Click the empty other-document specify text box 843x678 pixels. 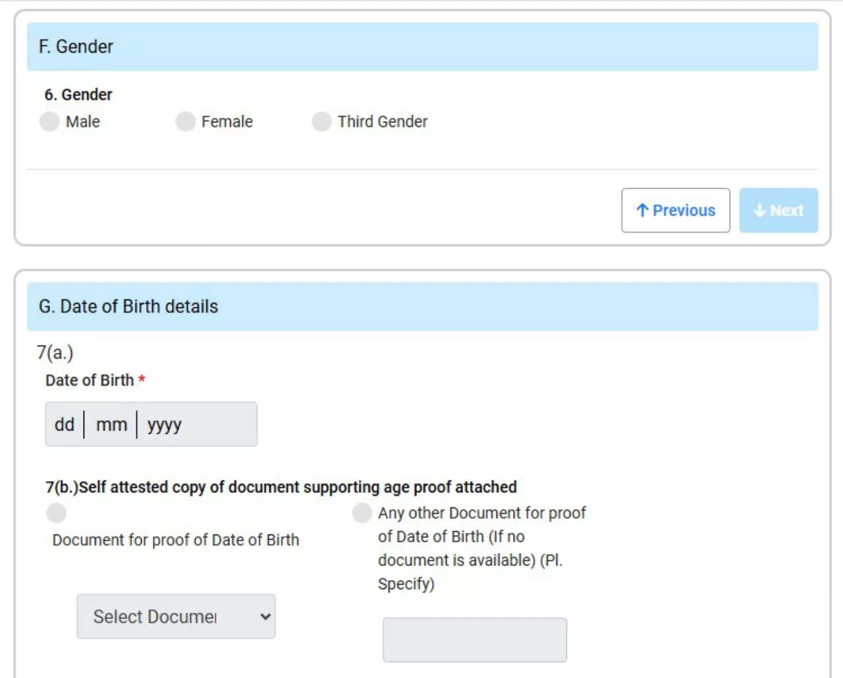(474, 640)
